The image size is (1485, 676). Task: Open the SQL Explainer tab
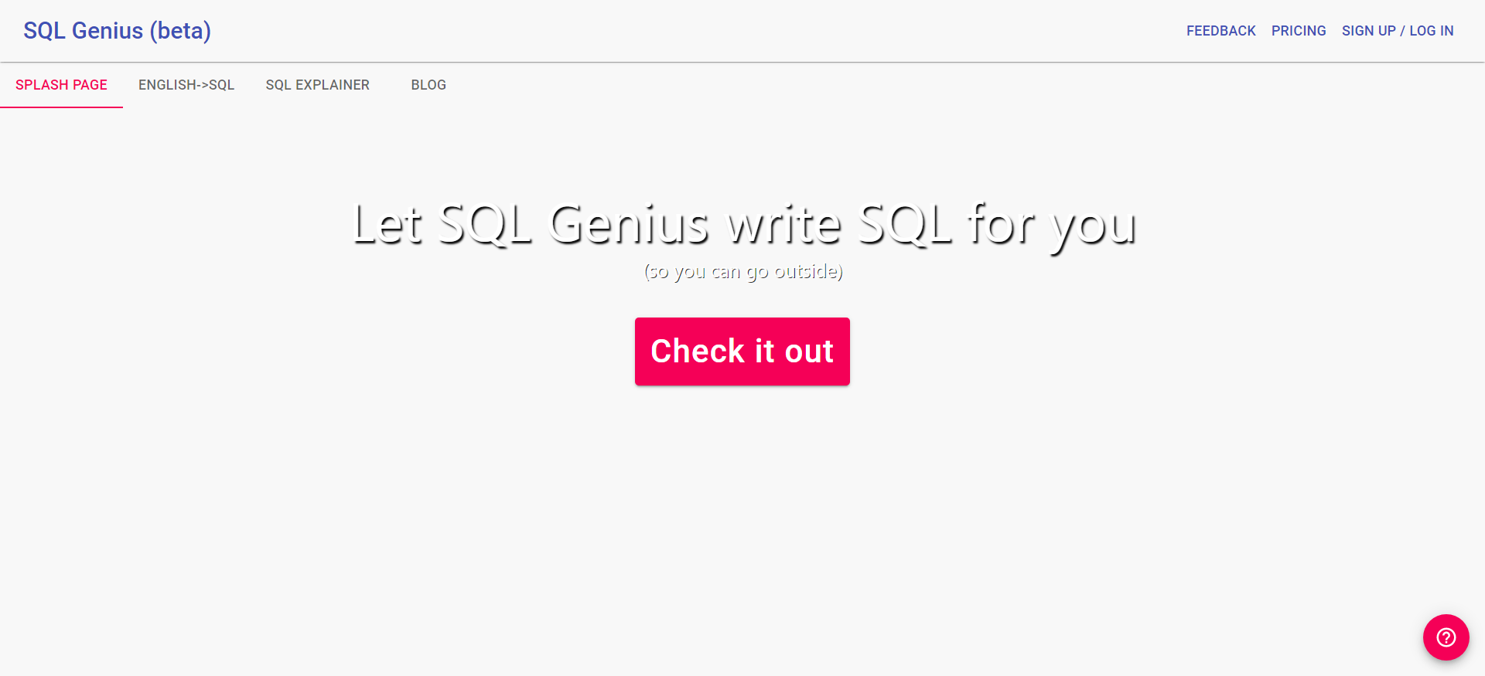(x=317, y=85)
